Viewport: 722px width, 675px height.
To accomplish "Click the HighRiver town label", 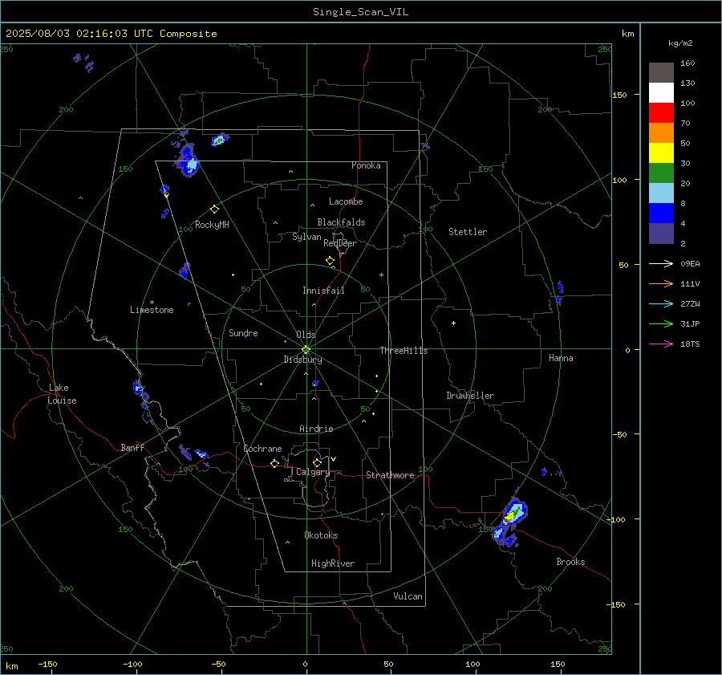I will coord(333,563).
